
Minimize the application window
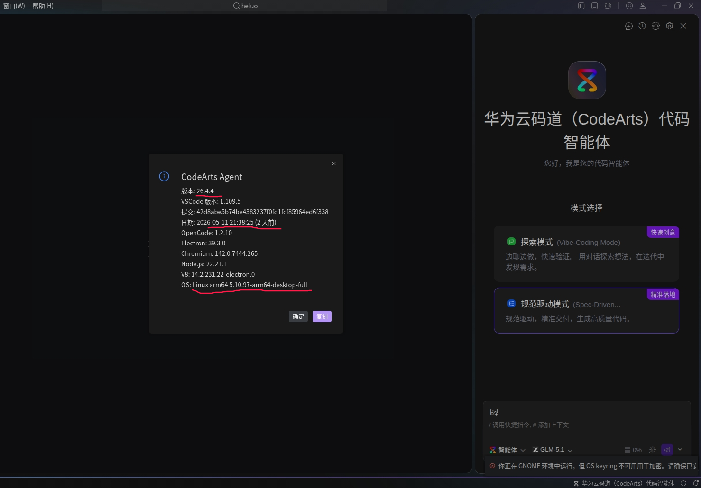[664, 6]
